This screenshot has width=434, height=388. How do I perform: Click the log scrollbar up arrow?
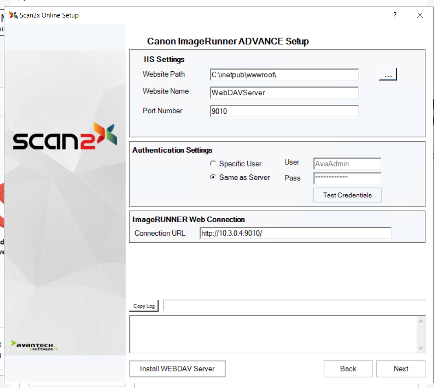(421, 321)
